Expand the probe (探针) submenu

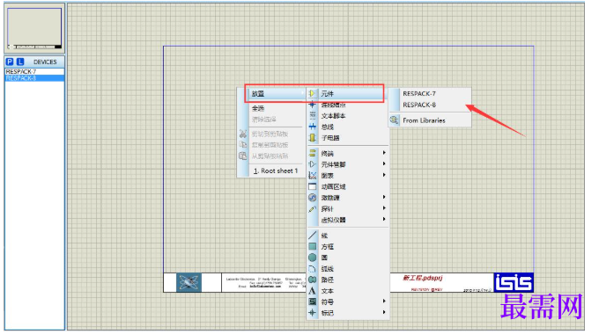click(347, 209)
